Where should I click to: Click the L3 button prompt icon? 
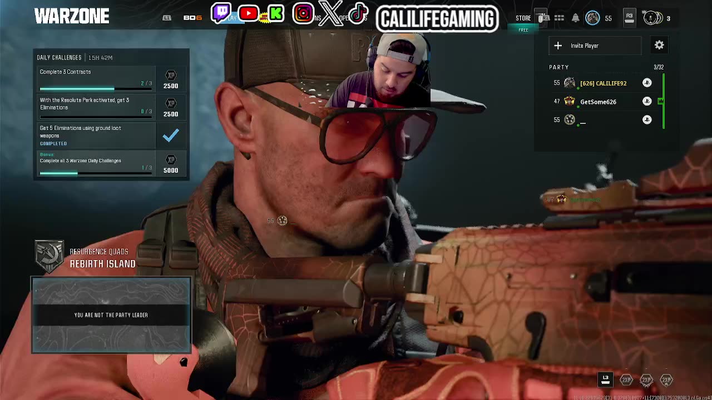[605, 379]
